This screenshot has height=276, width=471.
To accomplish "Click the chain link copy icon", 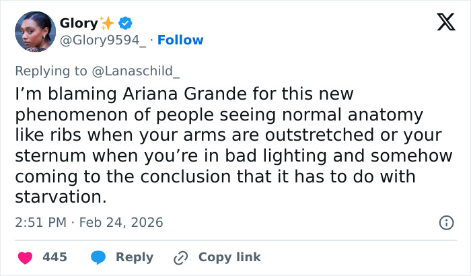I will pos(180,257).
